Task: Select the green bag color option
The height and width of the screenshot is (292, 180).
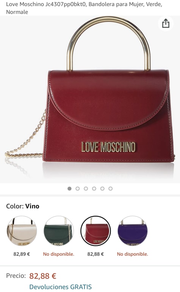Action: (59, 231)
